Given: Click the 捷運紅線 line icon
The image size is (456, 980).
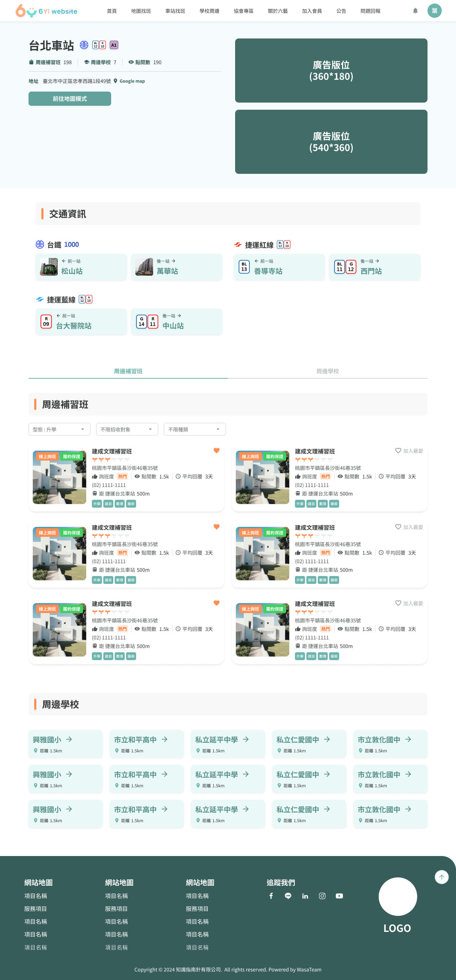Looking at the screenshot, I should (x=238, y=245).
